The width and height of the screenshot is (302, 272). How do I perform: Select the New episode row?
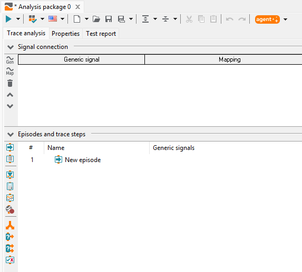160,160
